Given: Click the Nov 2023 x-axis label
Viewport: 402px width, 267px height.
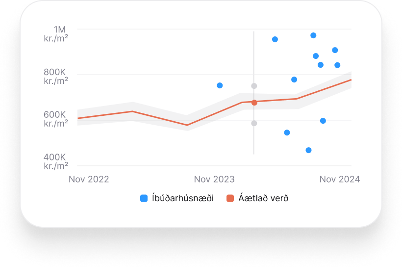Looking at the screenshot, I should [x=214, y=179].
